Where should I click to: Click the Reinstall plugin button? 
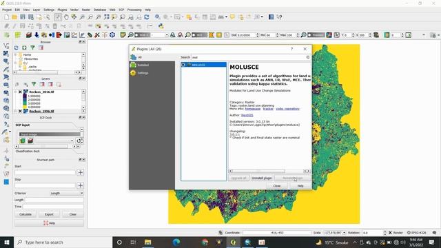click(292, 178)
